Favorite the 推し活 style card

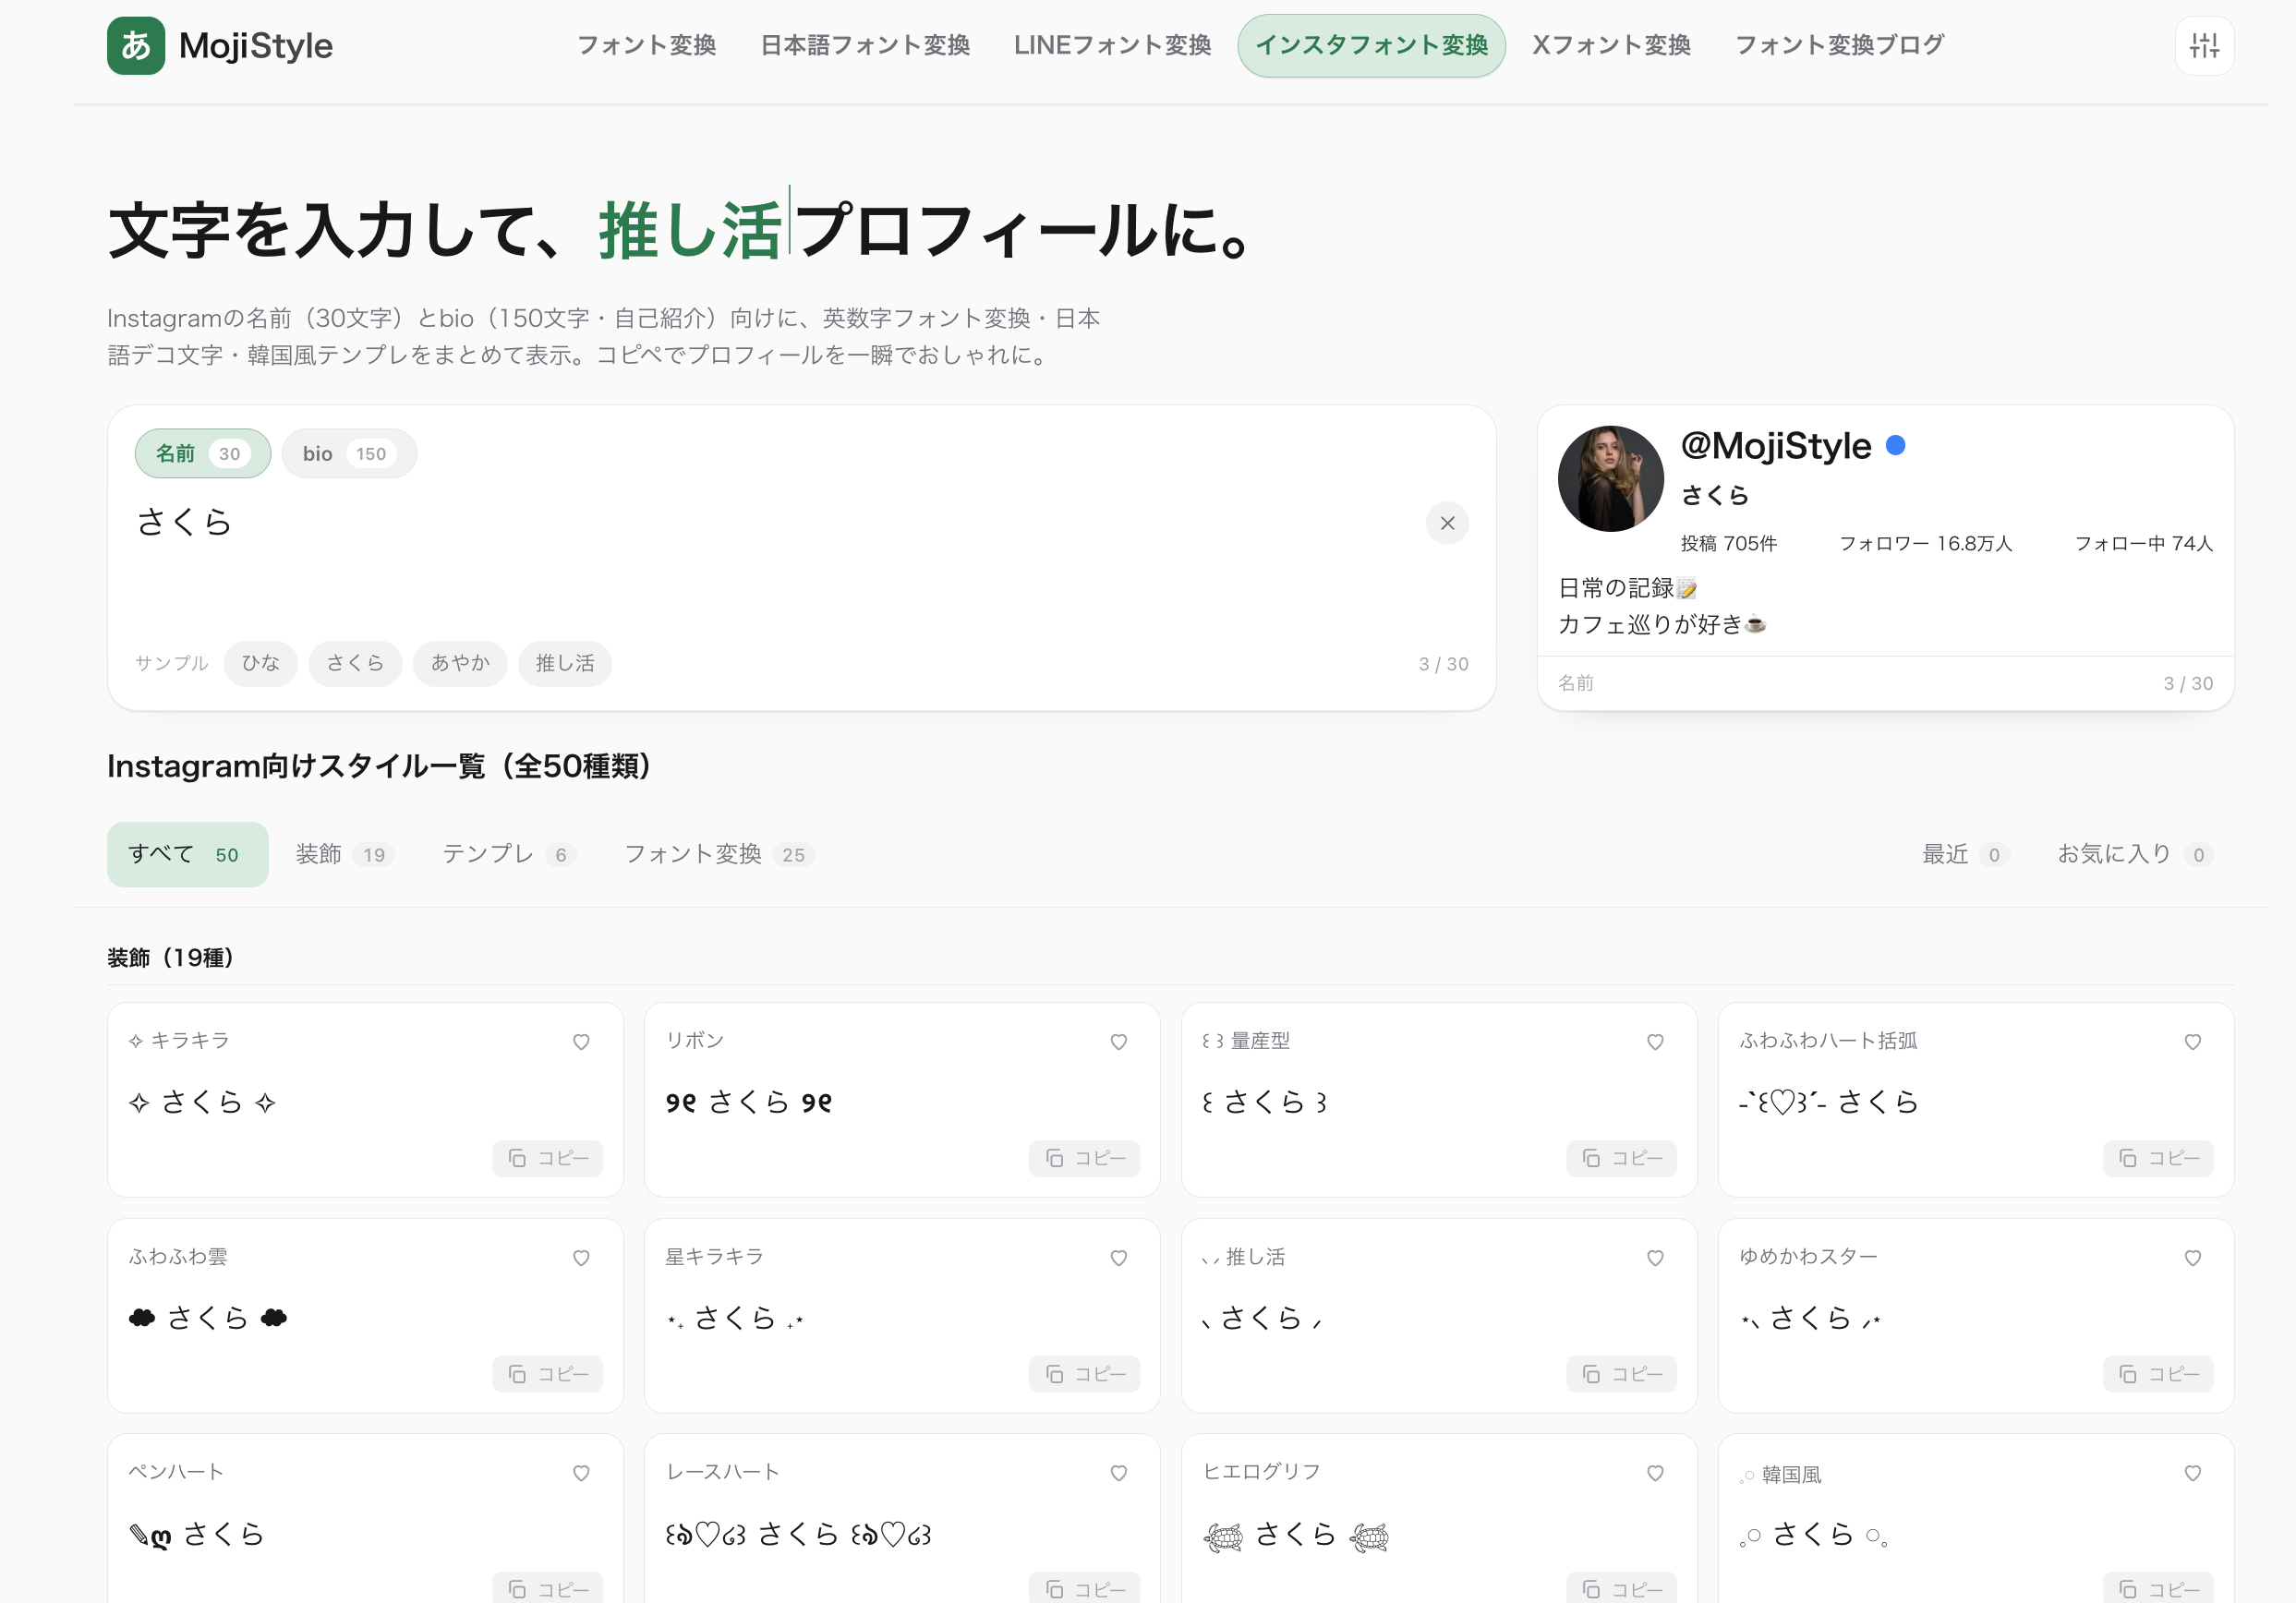pyautogui.click(x=1655, y=1257)
